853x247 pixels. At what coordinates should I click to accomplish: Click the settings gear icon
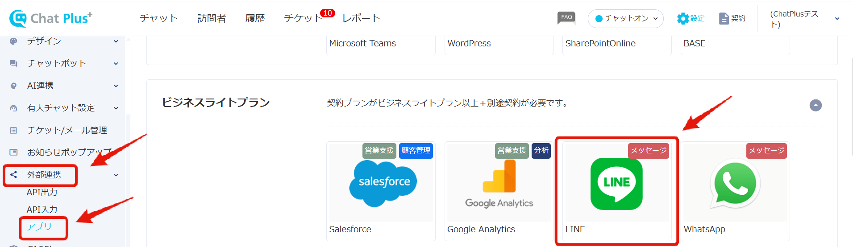click(683, 18)
